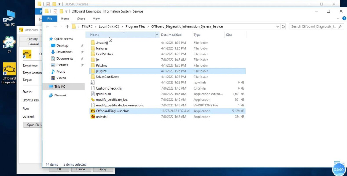Click the search Offboard_Diagnostic field
The height and width of the screenshot is (176, 347).
pyautogui.click(x=314, y=26)
